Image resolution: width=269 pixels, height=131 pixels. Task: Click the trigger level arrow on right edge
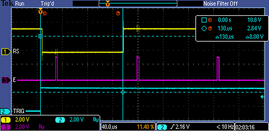pos(262,97)
